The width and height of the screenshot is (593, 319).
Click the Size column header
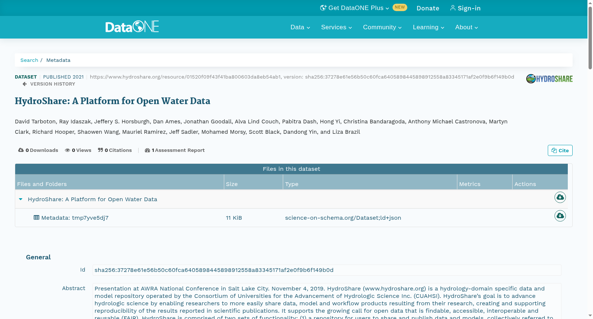(254, 182)
